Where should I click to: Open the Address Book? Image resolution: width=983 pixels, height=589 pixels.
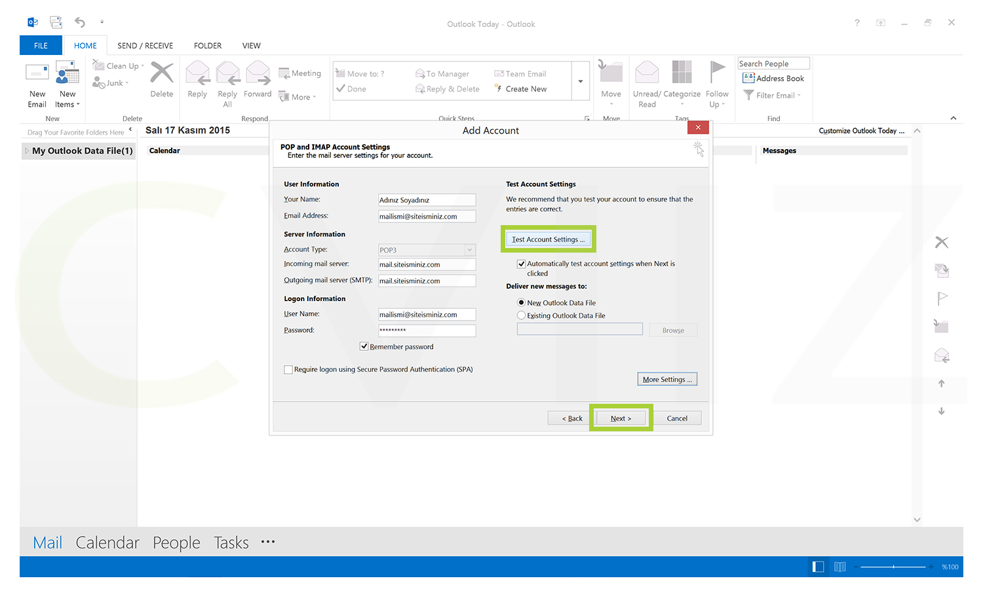(773, 78)
